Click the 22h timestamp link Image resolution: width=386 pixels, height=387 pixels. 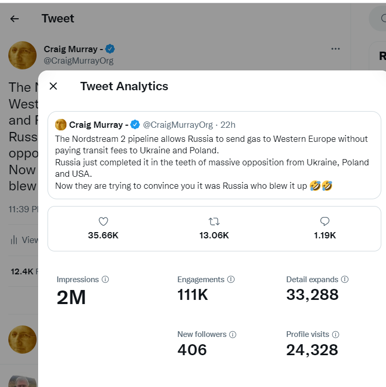(x=228, y=125)
